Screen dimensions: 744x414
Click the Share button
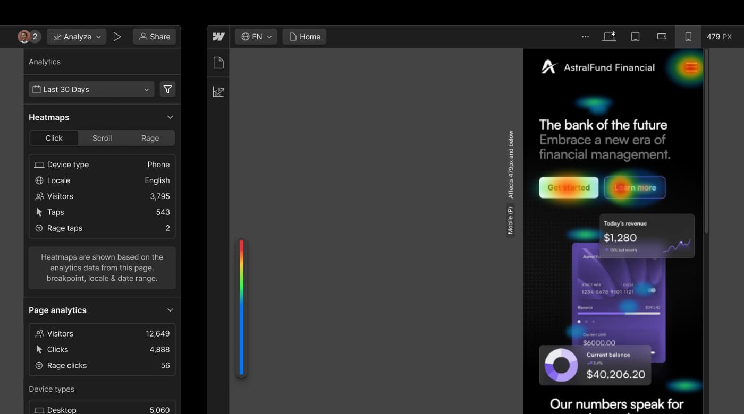[154, 37]
